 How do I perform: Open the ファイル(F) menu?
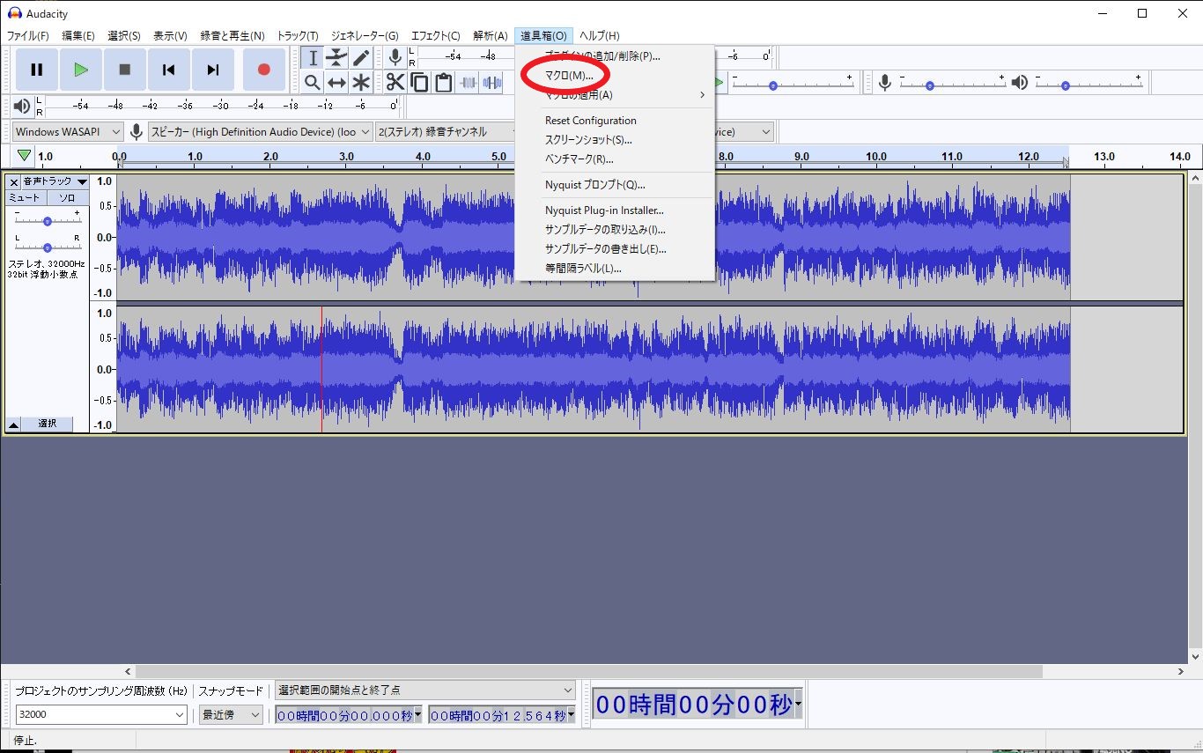click(28, 36)
